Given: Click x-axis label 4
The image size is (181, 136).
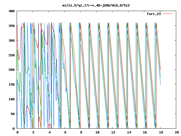Looking at the screenshot, I should point(49,132).
